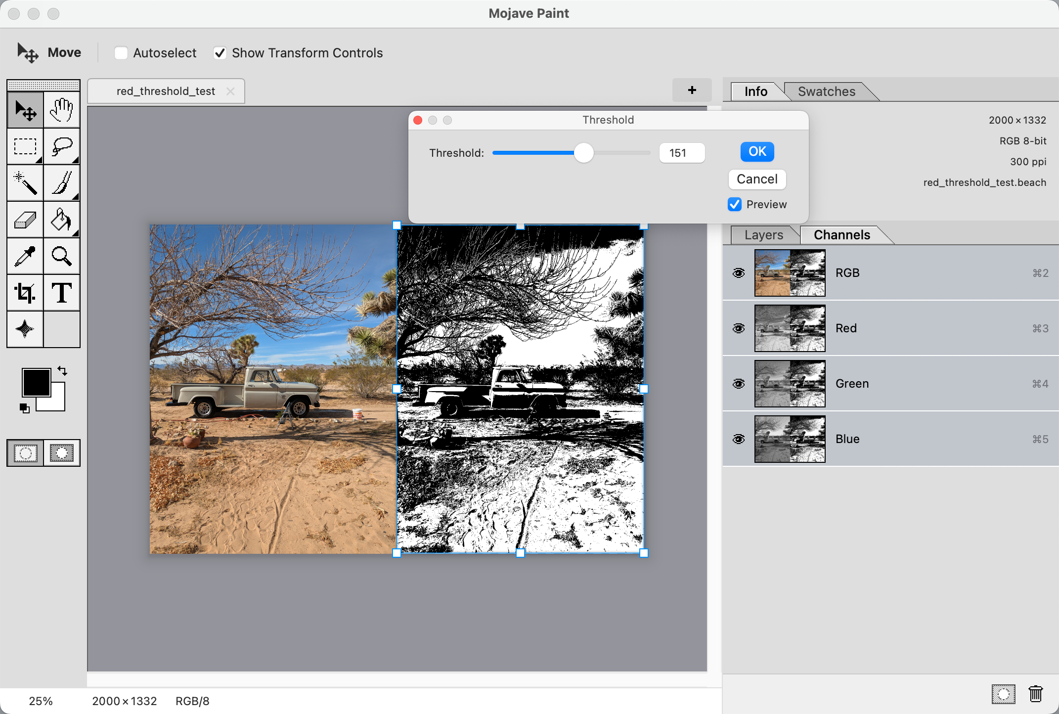Cancel the Threshold dialog
The image size is (1059, 714).
(757, 179)
